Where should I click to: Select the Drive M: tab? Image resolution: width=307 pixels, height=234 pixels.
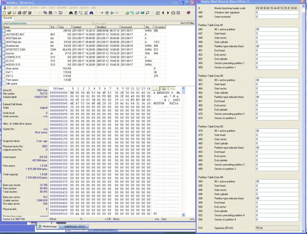pos(8,18)
